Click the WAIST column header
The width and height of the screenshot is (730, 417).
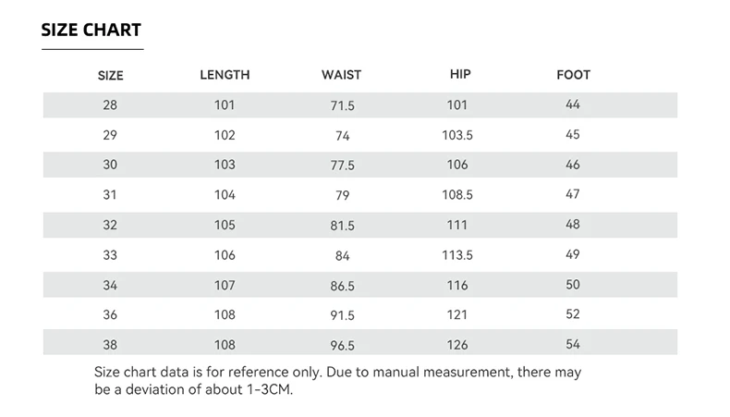point(341,75)
